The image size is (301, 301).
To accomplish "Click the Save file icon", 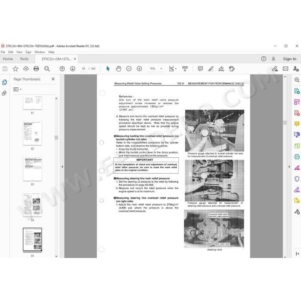I will (x=5, y=69).
